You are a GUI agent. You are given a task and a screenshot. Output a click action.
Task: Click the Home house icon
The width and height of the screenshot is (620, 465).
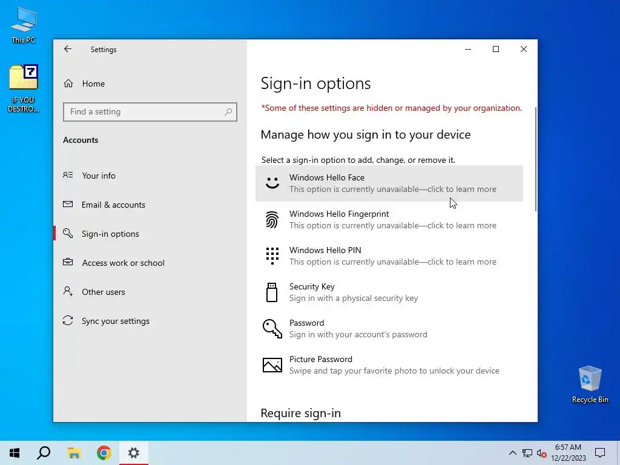pos(68,84)
